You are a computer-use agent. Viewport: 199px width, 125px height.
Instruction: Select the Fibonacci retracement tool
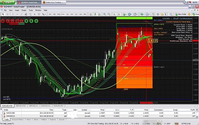(30, 14)
